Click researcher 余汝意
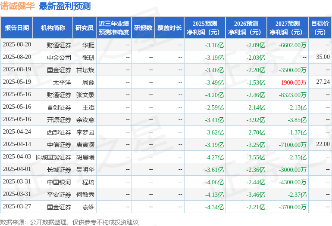332x226 pixels. (x=85, y=120)
